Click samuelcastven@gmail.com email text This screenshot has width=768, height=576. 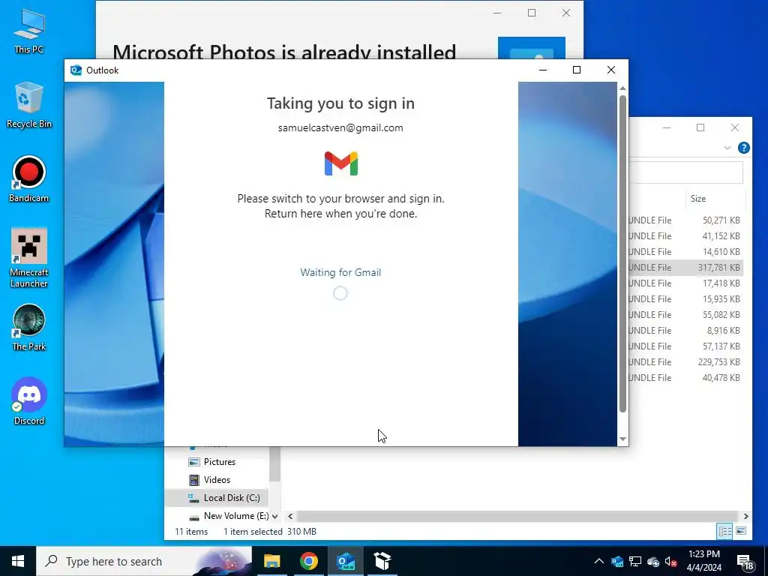pyautogui.click(x=340, y=127)
